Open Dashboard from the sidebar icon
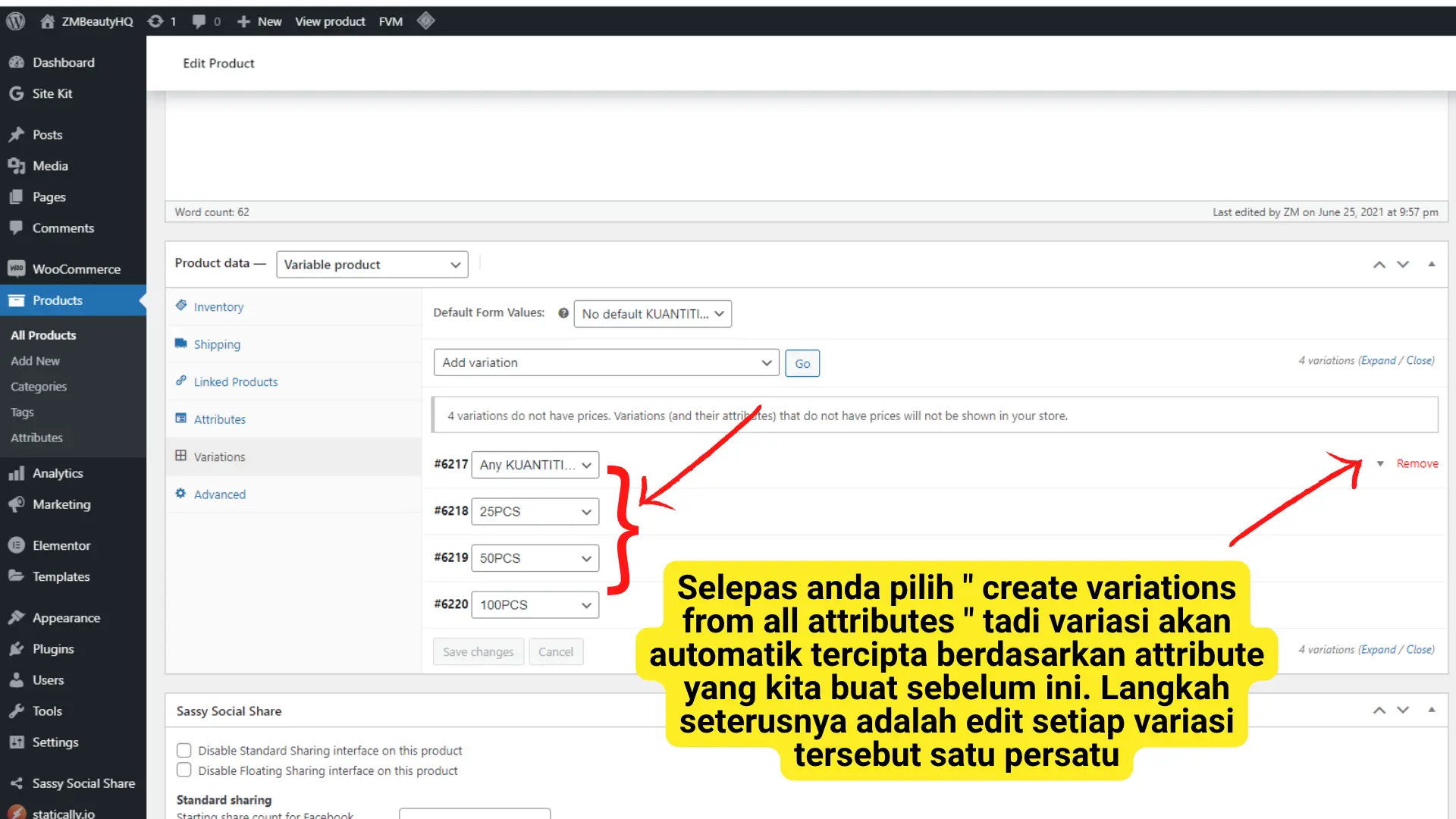Screen dimensions: 1456x819 tap(17, 62)
